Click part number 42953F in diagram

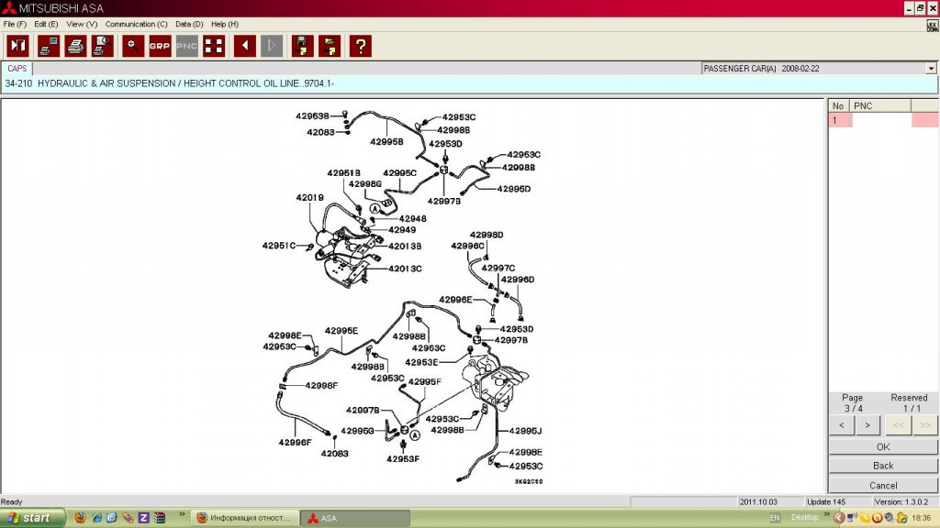tap(403, 459)
